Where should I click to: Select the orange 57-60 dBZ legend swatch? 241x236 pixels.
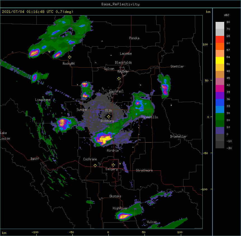pos(220,46)
